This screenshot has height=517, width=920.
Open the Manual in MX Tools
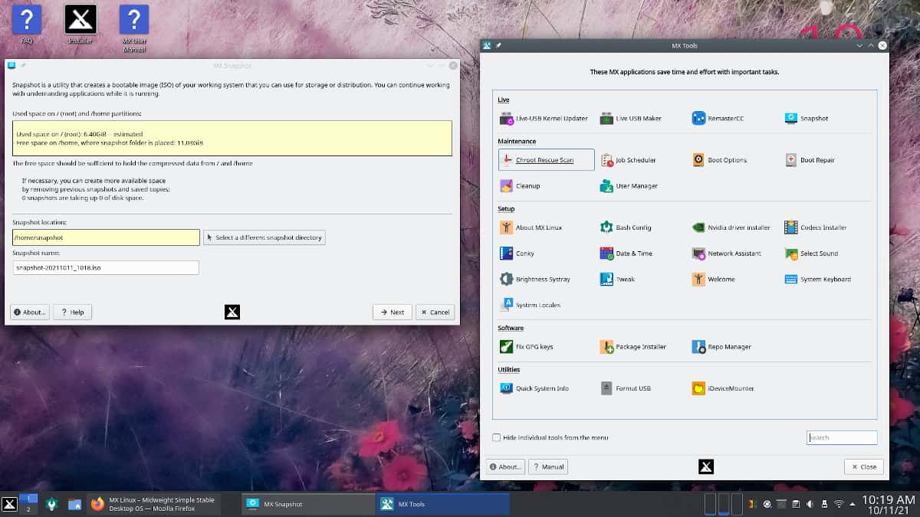tap(548, 466)
